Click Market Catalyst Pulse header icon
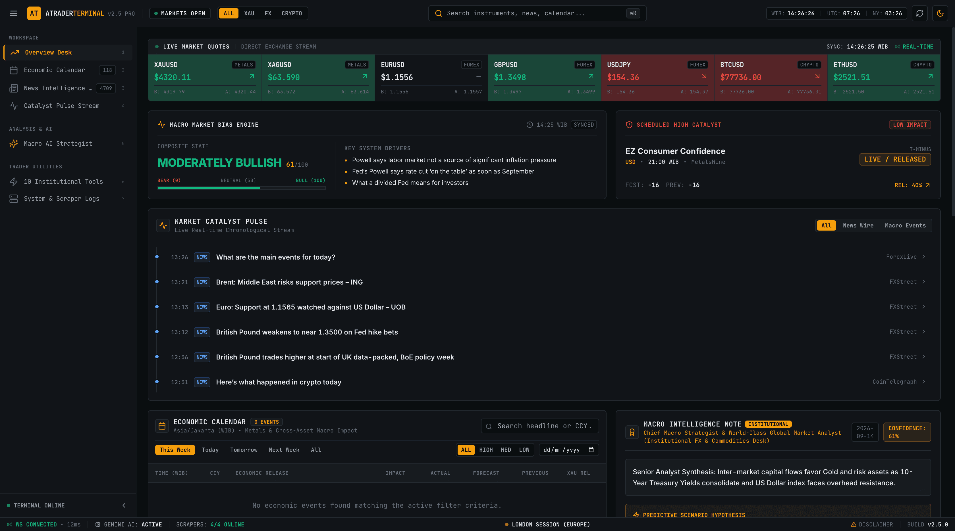The height and width of the screenshot is (531, 955). point(163,225)
